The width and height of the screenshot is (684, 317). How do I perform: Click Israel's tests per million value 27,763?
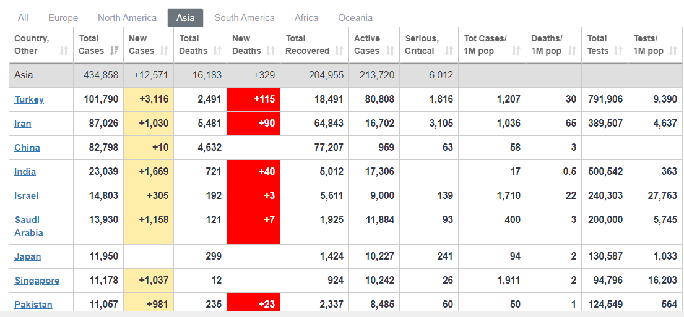pos(662,195)
